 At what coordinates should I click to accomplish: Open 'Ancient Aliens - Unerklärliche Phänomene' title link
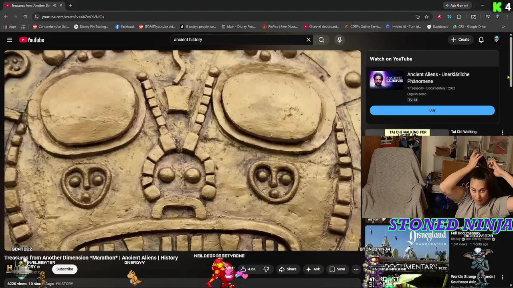pos(438,78)
